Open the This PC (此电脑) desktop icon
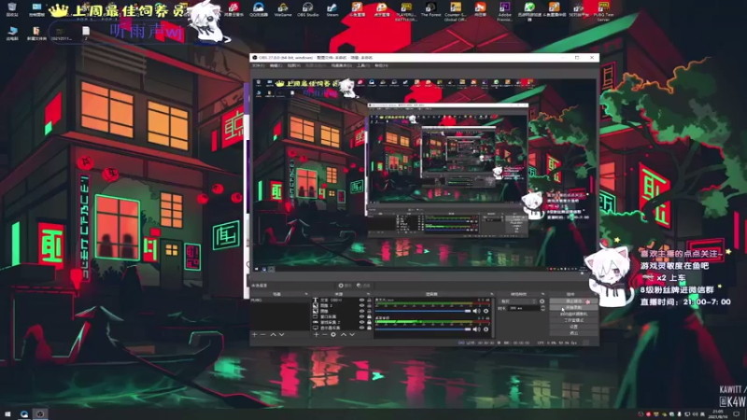Image resolution: width=747 pixels, height=420 pixels. tap(12, 33)
